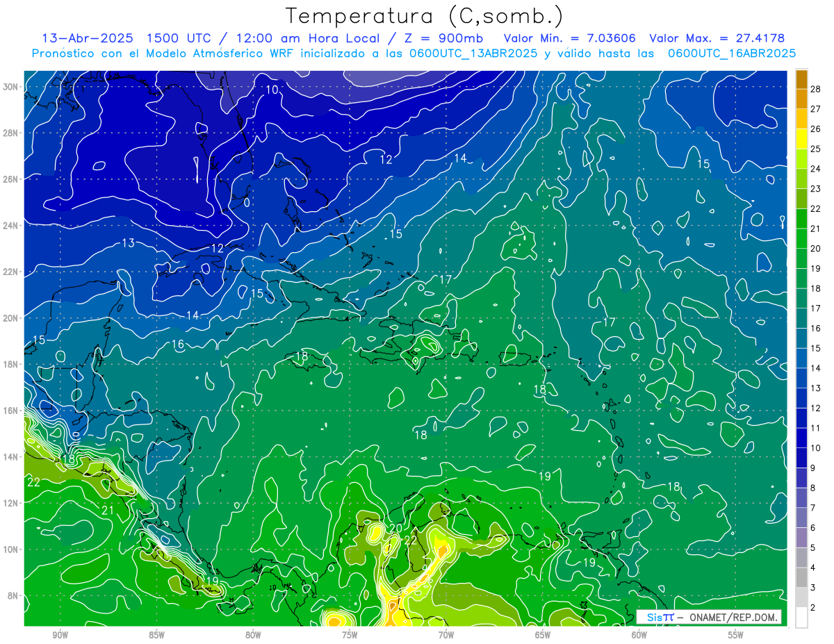Click the color scale value 5
The image size is (834, 644).
813,547
